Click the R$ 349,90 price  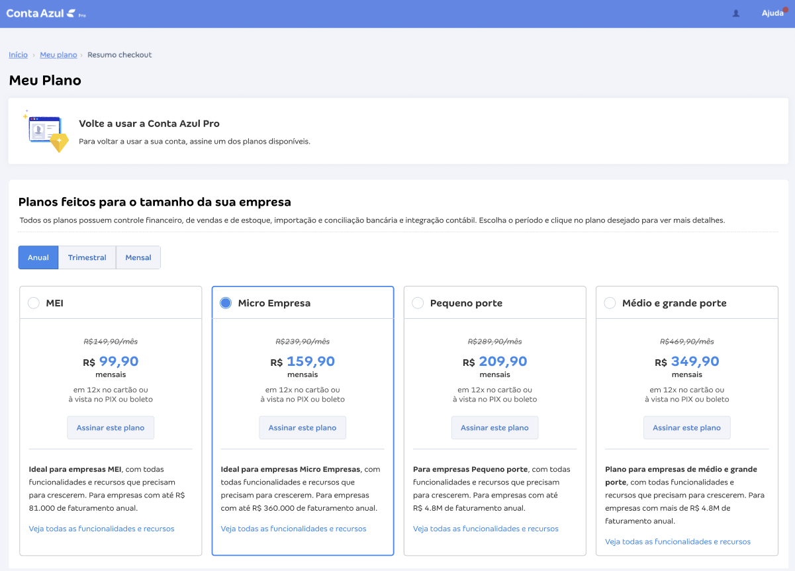tap(687, 362)
